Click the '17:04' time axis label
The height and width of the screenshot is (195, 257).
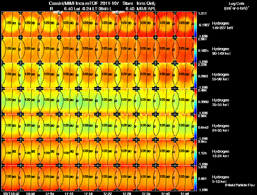point(50,193)
